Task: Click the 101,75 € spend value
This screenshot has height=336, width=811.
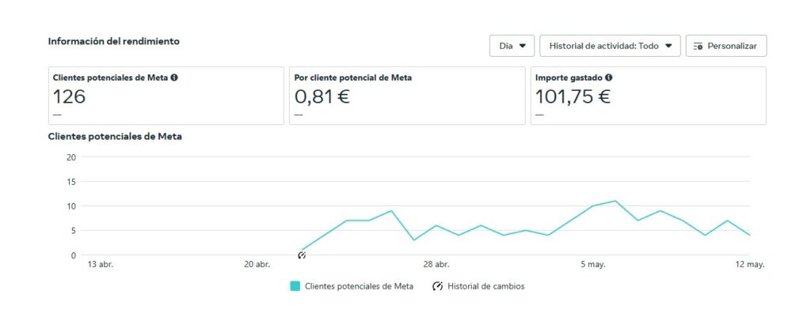Action: coord(573,96)
